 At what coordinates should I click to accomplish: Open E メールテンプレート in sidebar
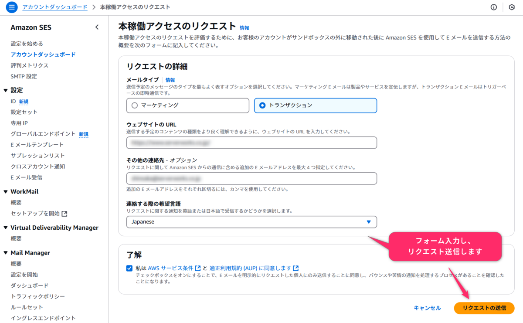37,145
